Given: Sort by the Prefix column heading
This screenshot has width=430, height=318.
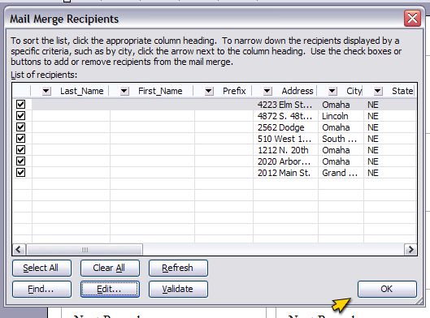Looking at the screenshot, I should pyautogui.click(x=234, y=91).
